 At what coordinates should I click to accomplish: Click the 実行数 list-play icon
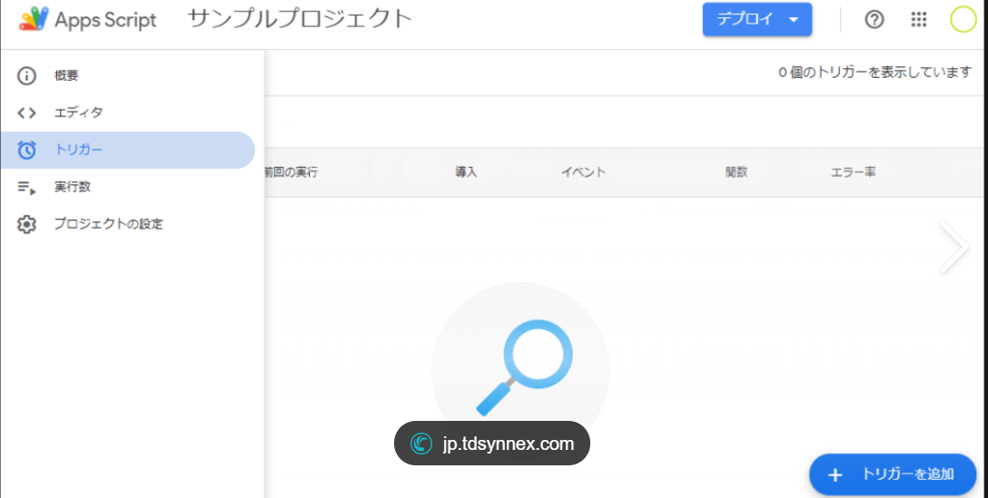[27, 188]
